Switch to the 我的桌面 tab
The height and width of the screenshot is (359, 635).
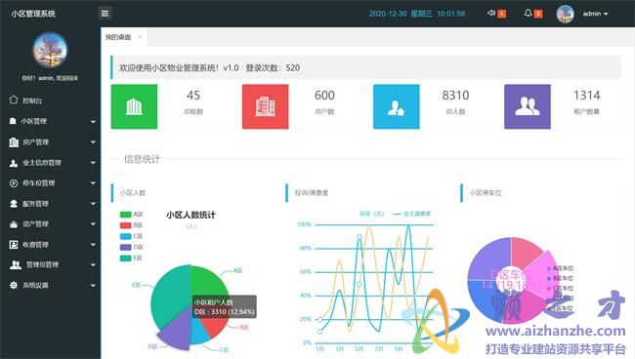tap(118, 37)
